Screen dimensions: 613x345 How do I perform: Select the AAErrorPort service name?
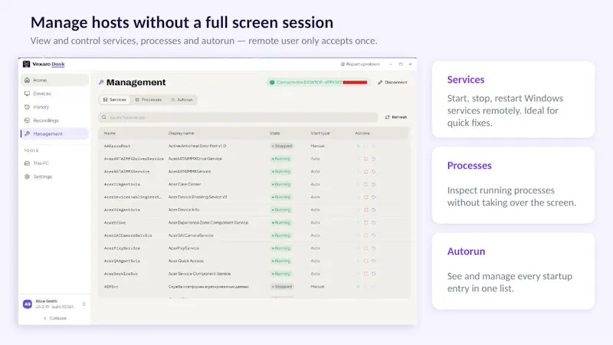[117, 146]
